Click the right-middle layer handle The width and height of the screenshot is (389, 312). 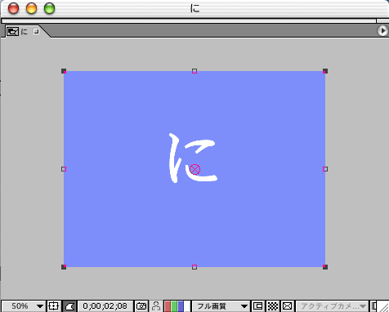pos(325,169)
